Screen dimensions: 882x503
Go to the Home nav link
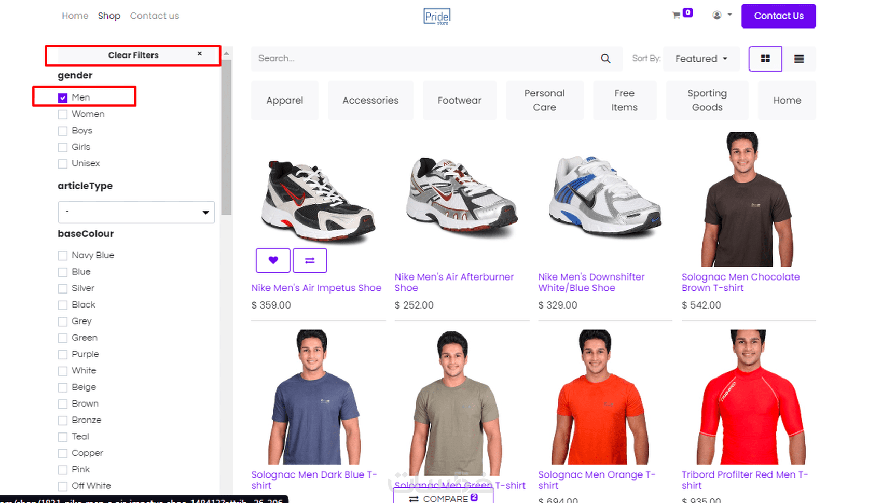click(x=75, y=16)
